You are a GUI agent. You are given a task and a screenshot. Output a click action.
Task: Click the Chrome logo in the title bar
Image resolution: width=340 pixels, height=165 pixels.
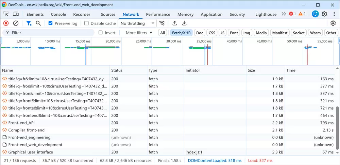pyautogui.click(x=4, y=4)
